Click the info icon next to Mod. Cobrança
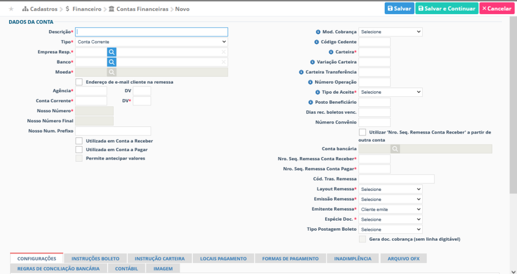Image resolution: width=517 pixels, height=274 pixels. point(318,32)
